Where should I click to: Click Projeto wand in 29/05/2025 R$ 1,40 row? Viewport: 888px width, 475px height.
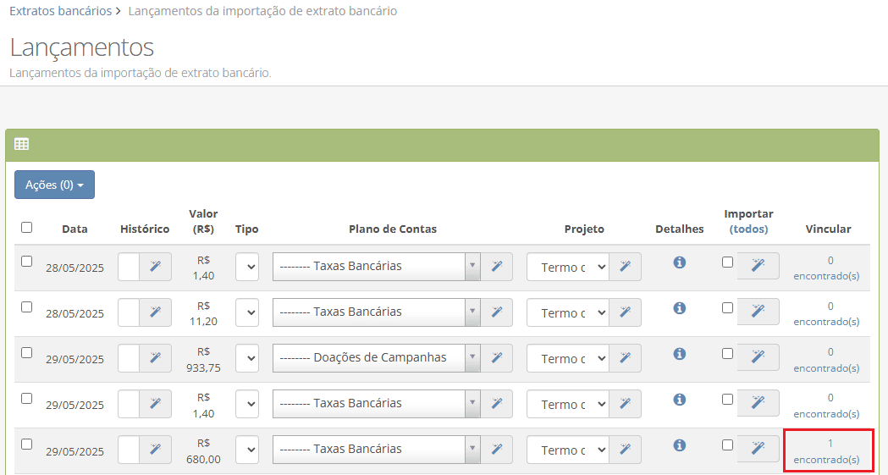pos(626,404)
